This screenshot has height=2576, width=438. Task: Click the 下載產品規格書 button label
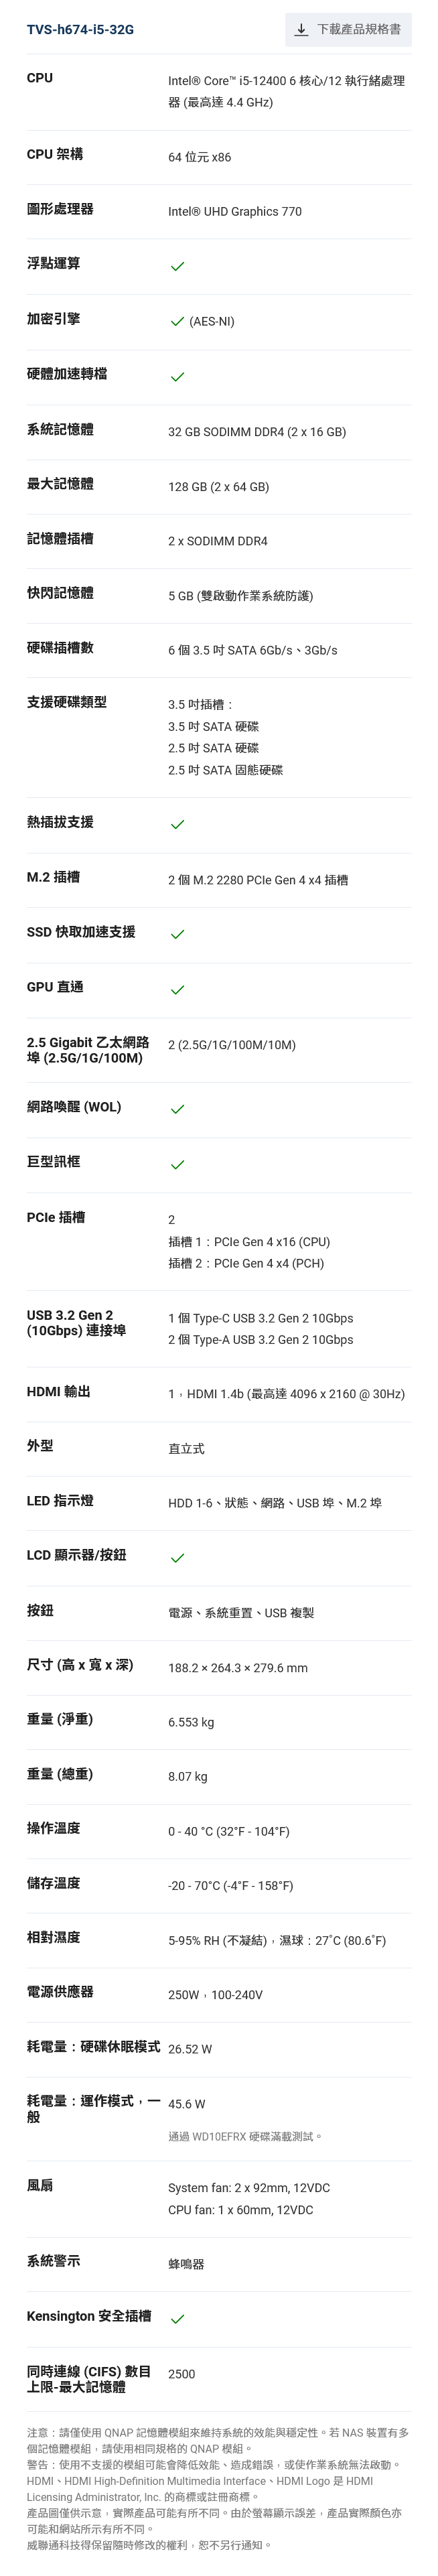point(358,30)
